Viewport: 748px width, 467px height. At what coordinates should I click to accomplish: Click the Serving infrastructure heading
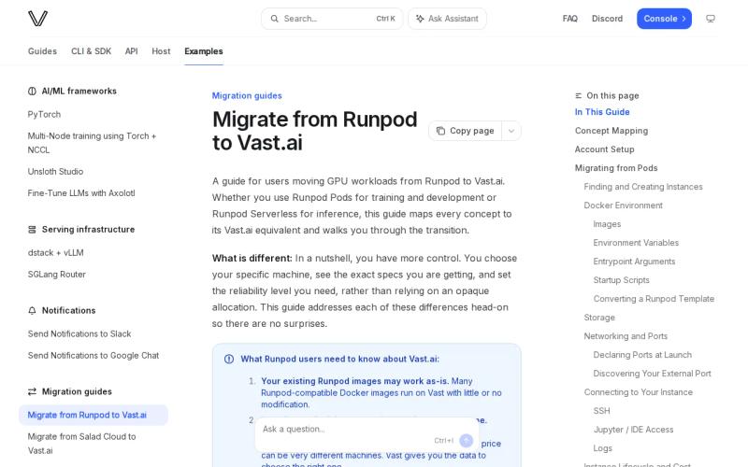click(x=88, y=229)
